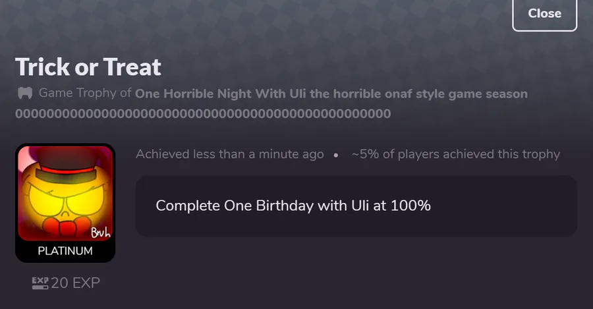
Task: Click the Game Trophy of label
Action: 85,93
